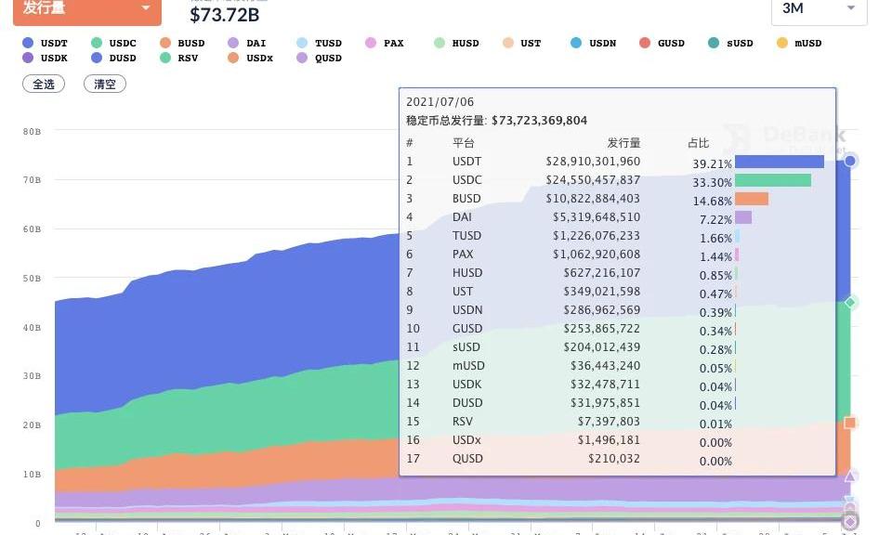Click the purple DAI share bar in tooltip
The image size is (879, 535).
pyautogui.click(x=743, y=217)
